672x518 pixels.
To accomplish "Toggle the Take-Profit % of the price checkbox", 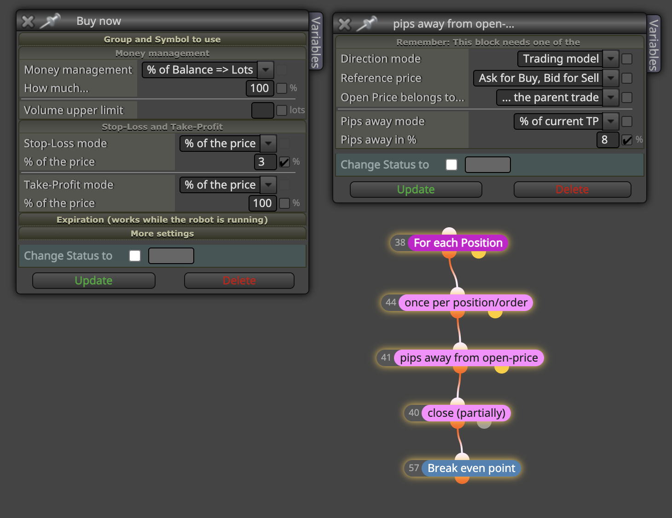I will click(x=284, y=203).
